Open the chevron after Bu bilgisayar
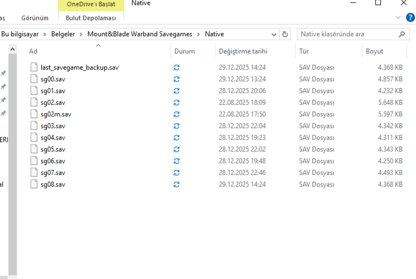Image resolution: width=416 pixels, height=279 pixels. point(45,34)
